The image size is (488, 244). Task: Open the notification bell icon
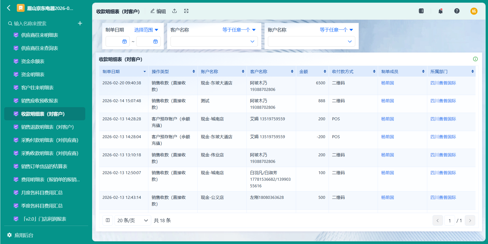click(x=441, y=11)
